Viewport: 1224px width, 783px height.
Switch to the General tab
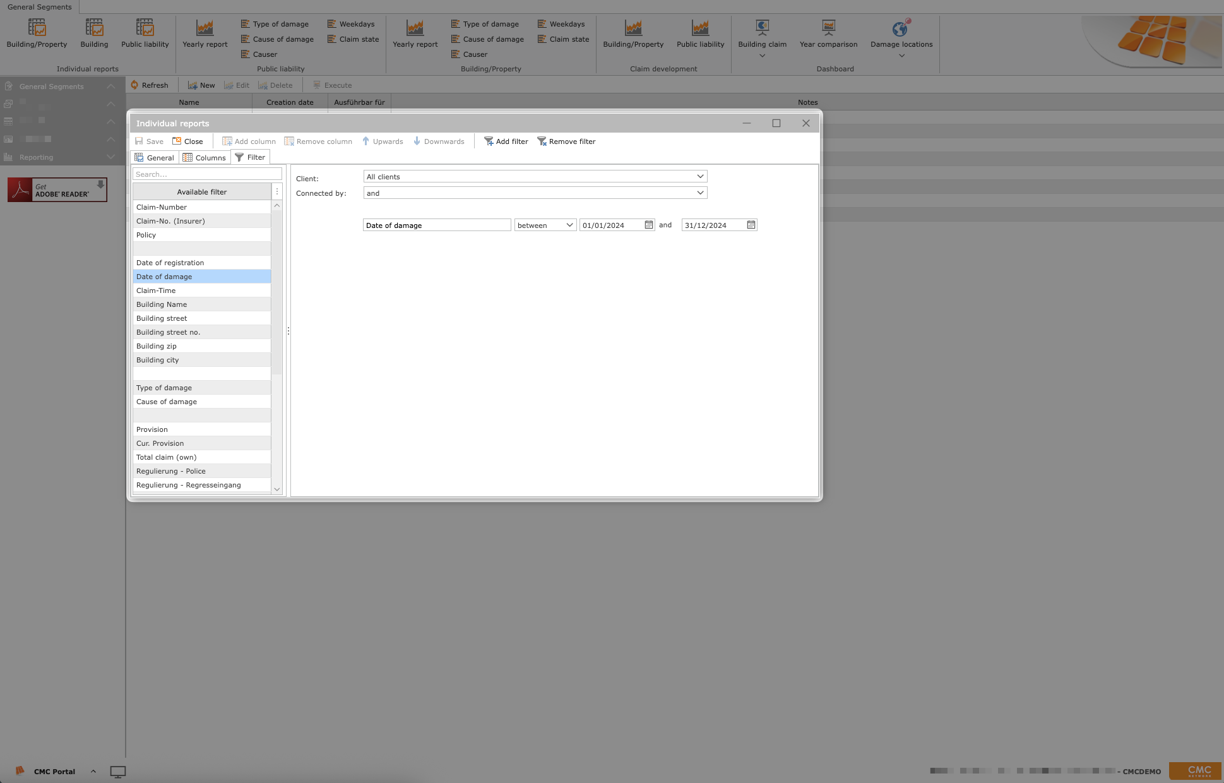(154, 158)
